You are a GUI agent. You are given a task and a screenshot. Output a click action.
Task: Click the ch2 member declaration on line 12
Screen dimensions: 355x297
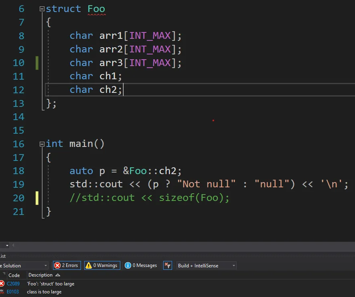pyautogui.click(x=96, y=90)
